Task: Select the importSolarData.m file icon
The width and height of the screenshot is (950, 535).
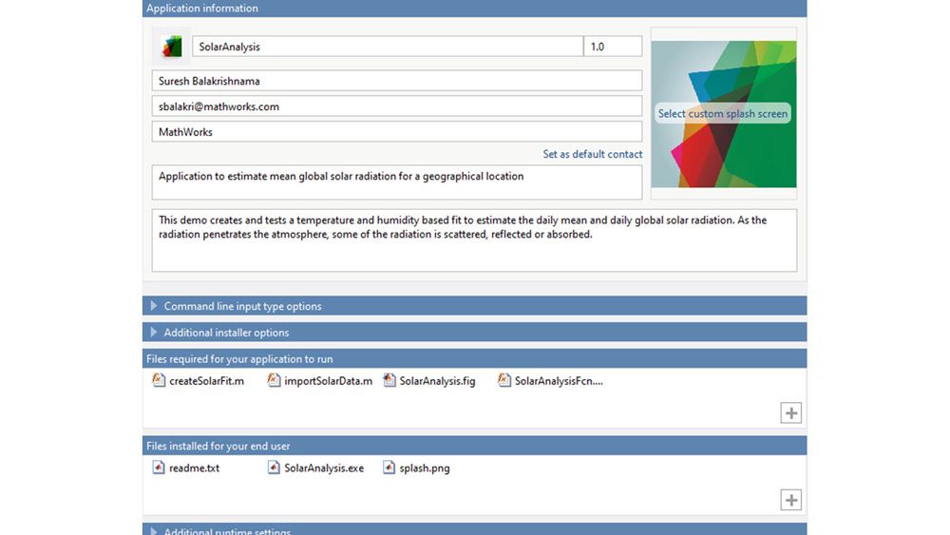Action: (x=275, y=381)
